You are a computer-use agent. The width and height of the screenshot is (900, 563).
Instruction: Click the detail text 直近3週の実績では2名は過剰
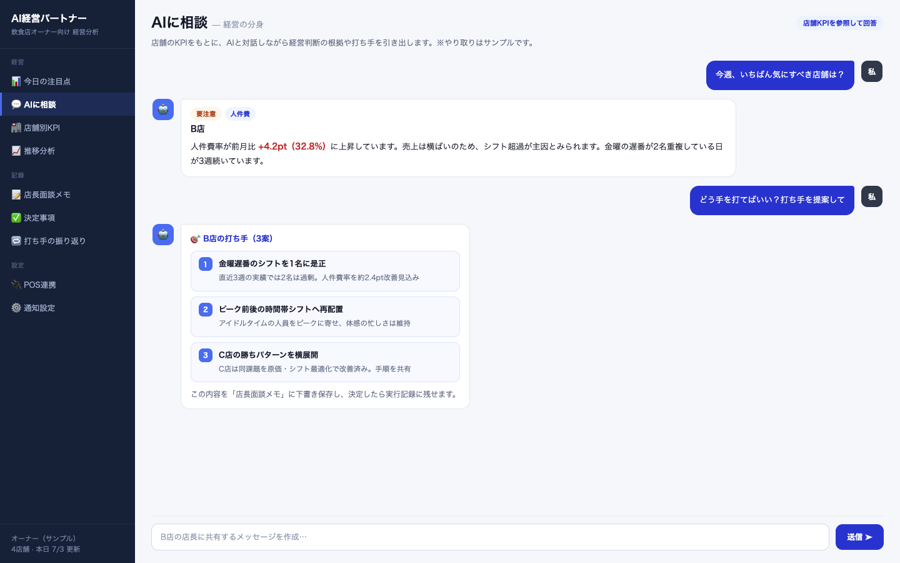[319, 278]
